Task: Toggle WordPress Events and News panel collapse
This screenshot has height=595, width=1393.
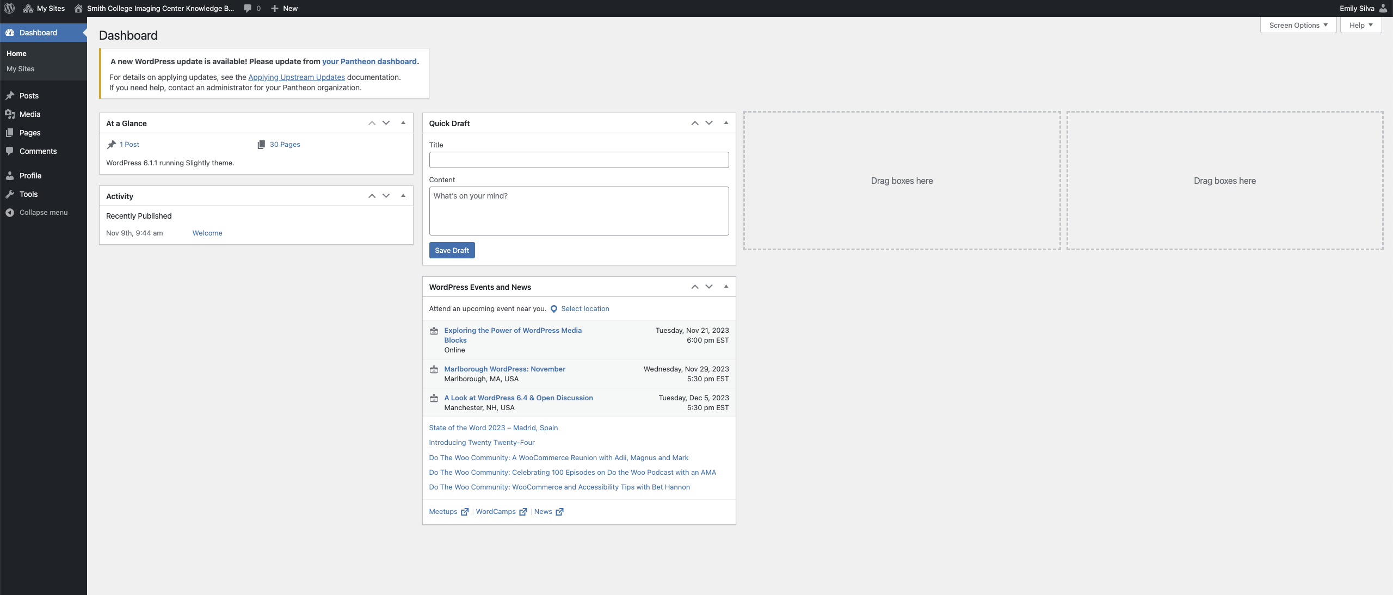Action: tap(726, 287)
